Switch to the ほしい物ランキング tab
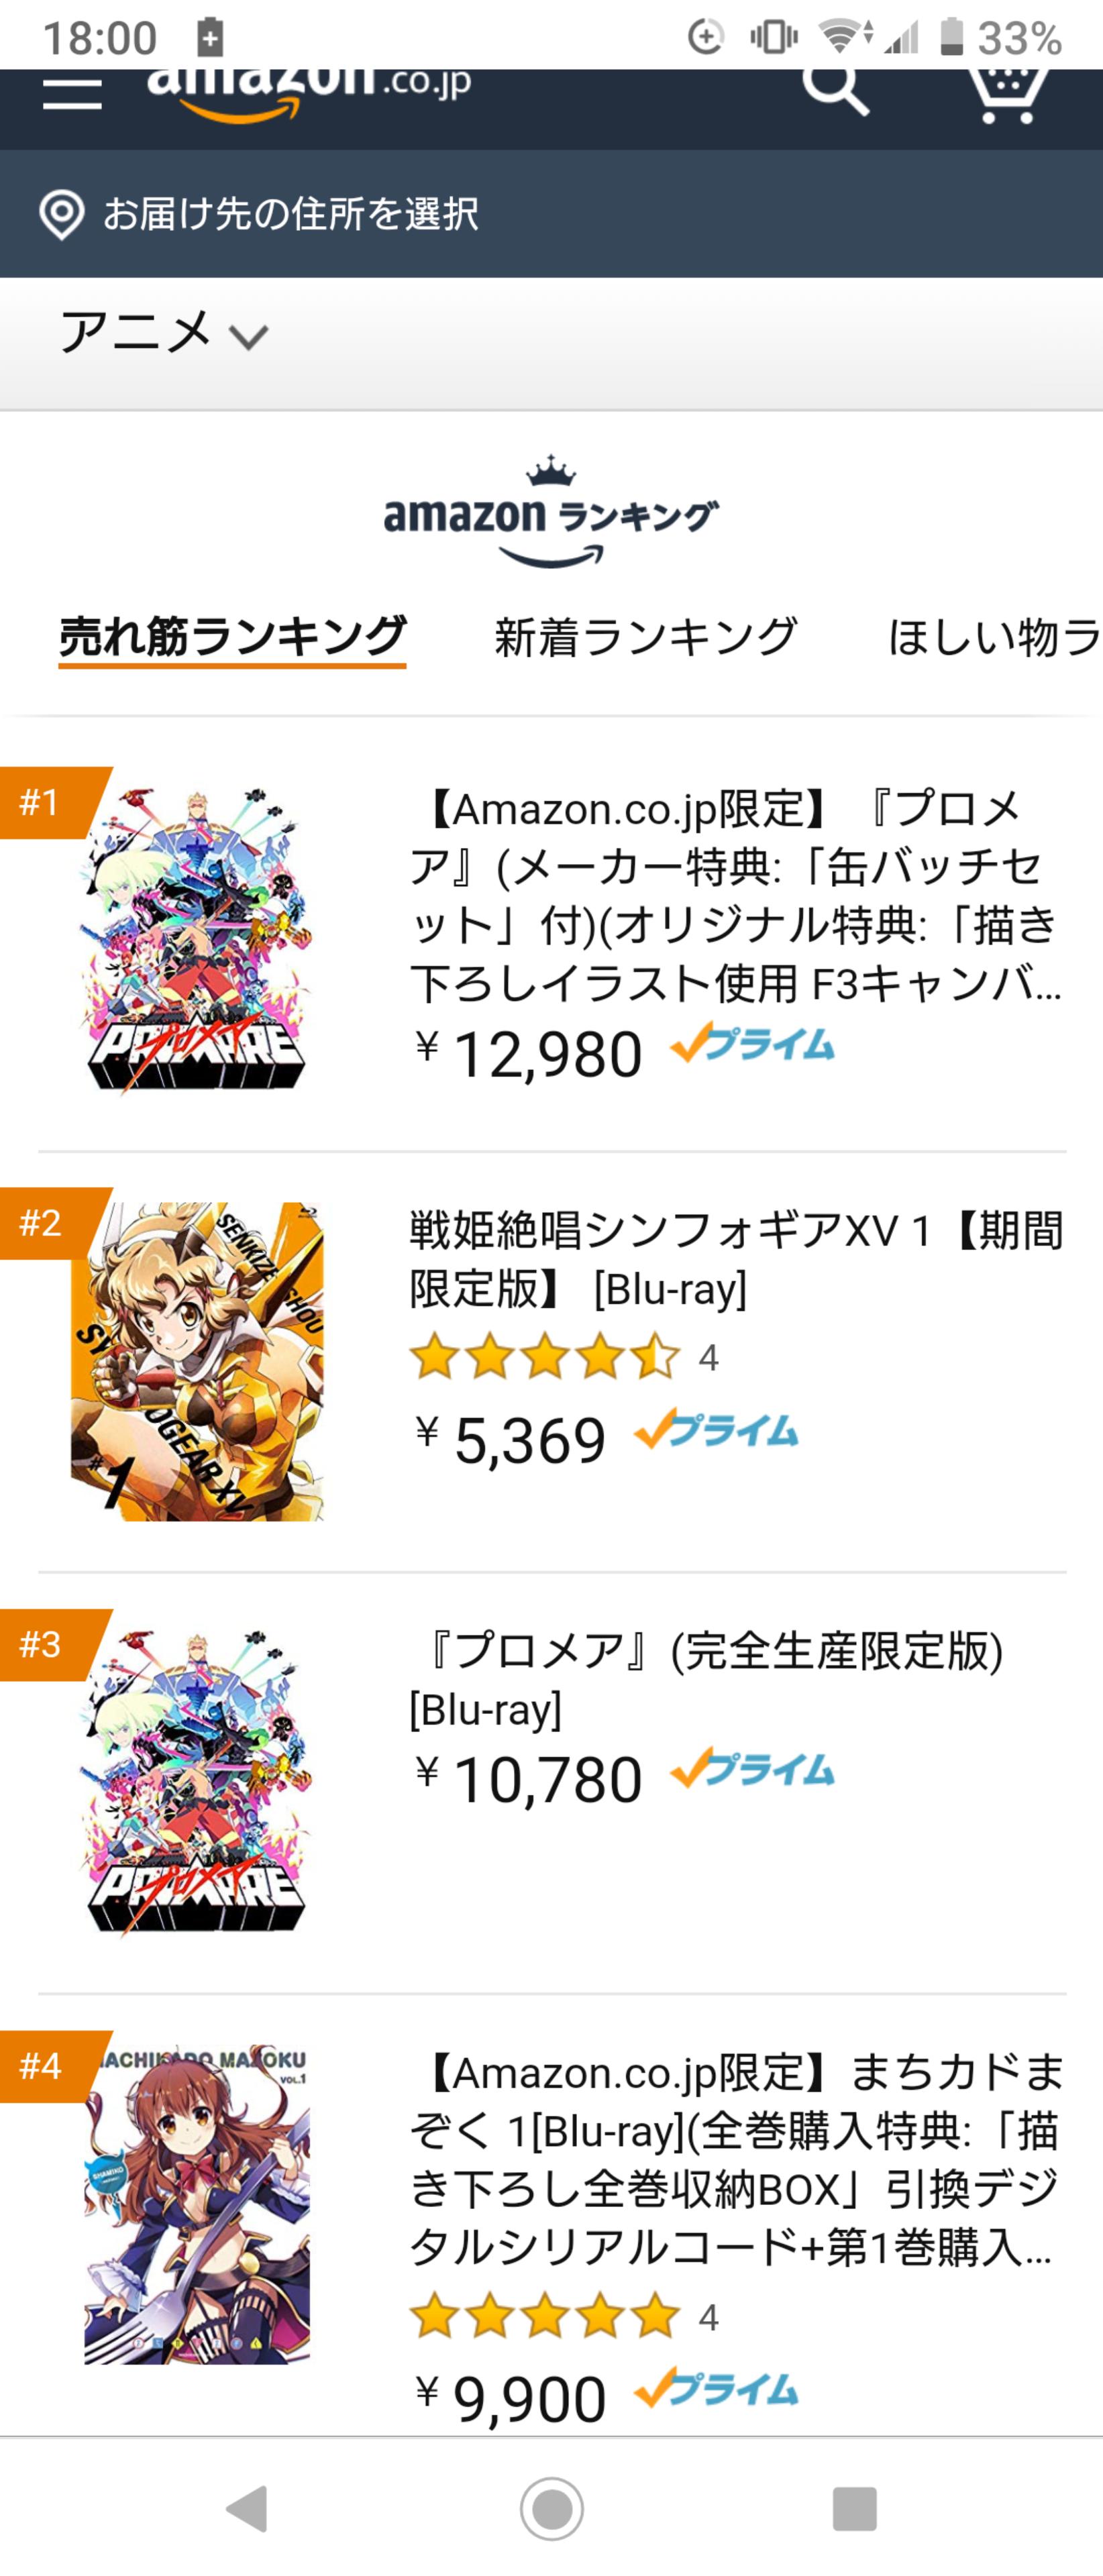 tap(994, 637)
